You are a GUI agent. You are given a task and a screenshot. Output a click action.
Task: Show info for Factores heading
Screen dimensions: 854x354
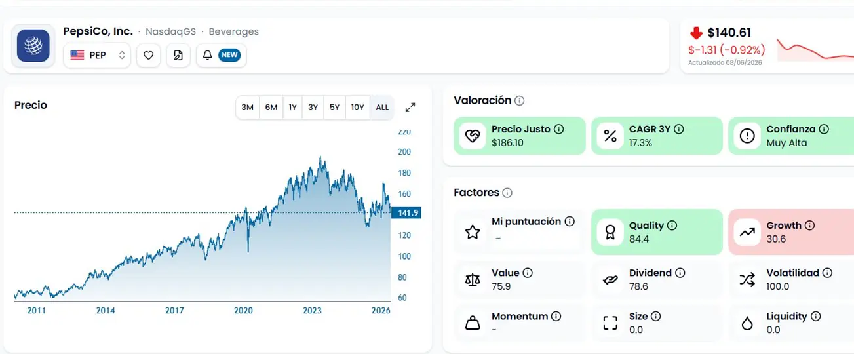[507, 193]
